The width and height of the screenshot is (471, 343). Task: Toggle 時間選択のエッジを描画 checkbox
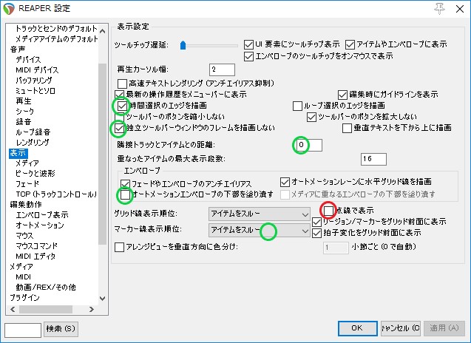(x=122, y=106)
